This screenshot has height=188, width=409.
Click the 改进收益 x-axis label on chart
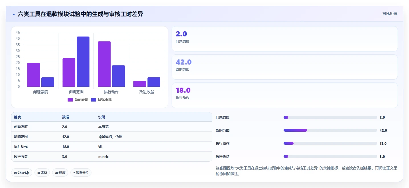[x=147, y=92]
